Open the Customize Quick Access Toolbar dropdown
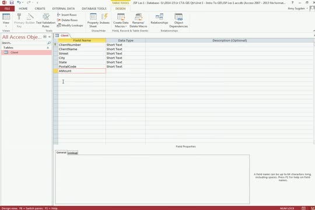315x210 pixels. point(37,2)
